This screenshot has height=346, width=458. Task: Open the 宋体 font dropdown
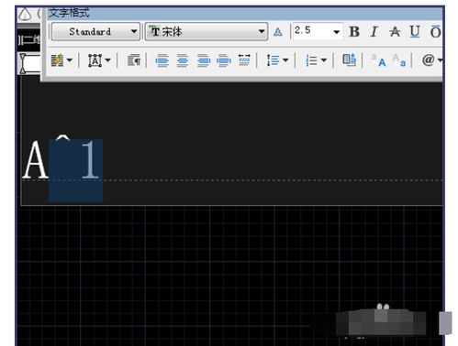(207, 31)
